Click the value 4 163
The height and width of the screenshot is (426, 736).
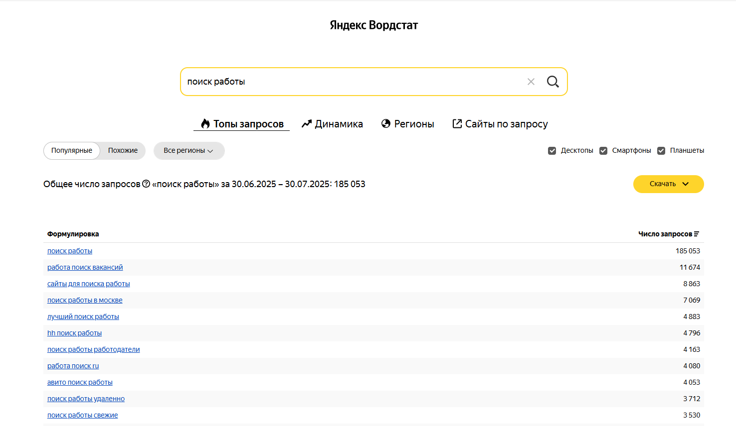point(692,349)
